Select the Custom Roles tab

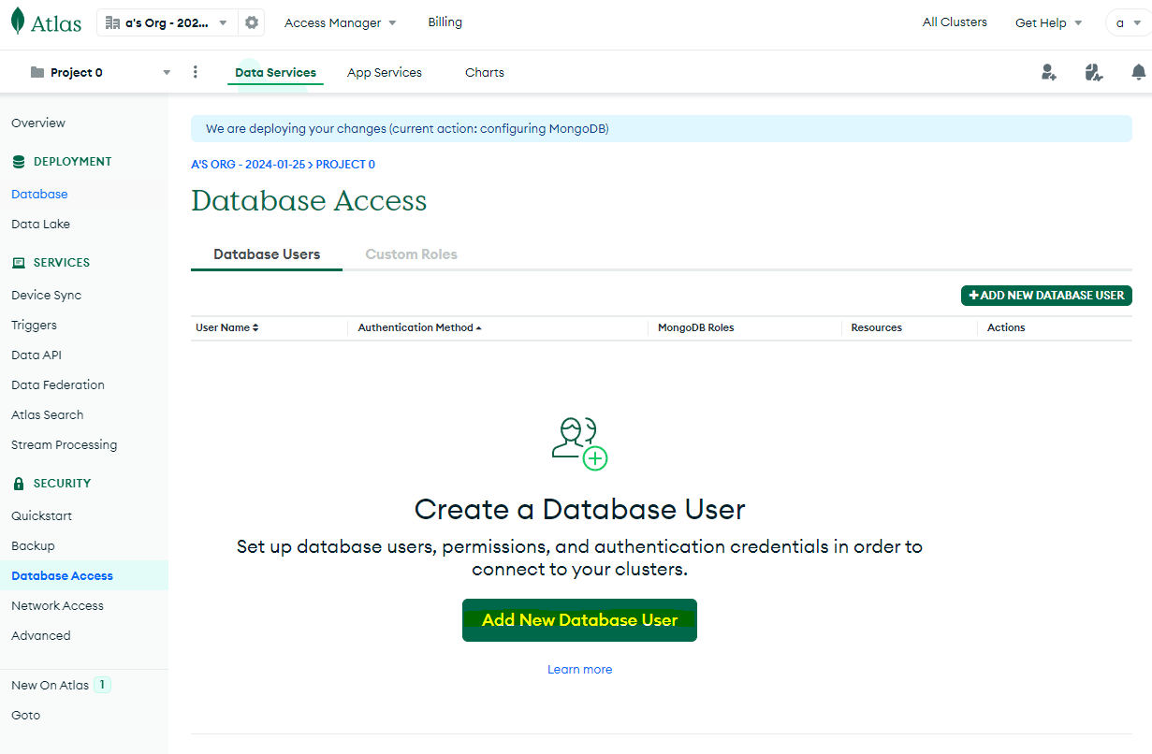pyautogui.click(x=411, y=254)
